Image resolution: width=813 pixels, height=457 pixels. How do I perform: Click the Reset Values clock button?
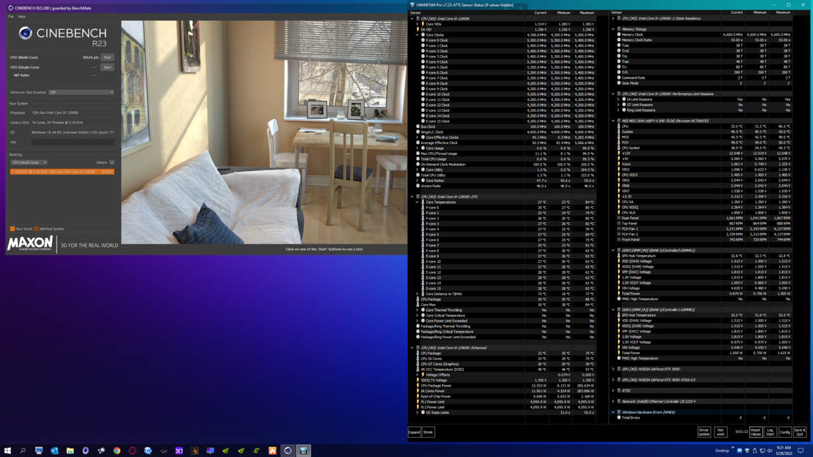coord(755,432)
